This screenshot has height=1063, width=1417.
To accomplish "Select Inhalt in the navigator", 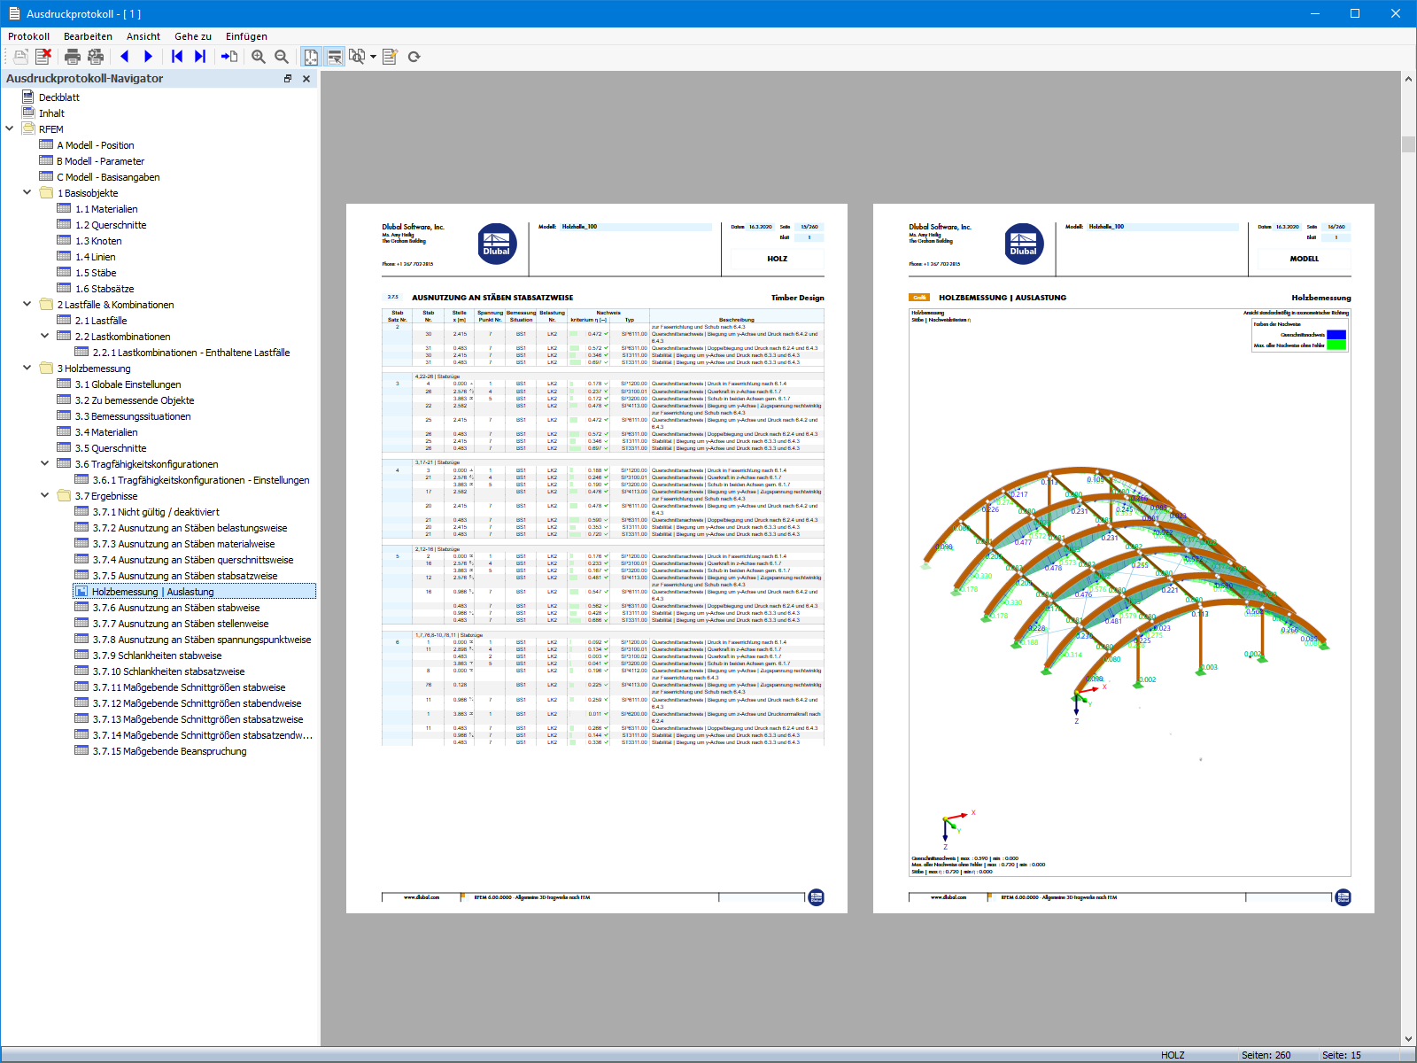I will coord(51,113).
